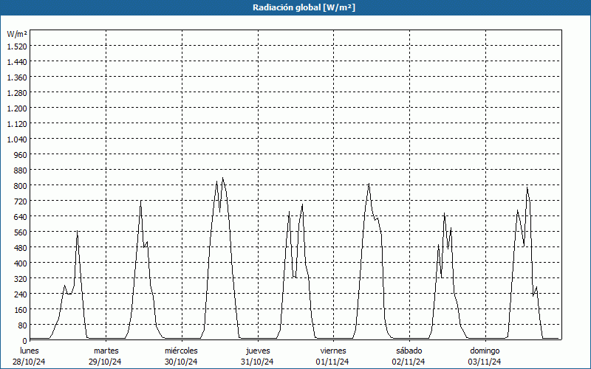Click the Friday radiation peak near 800

pos(369,184)
